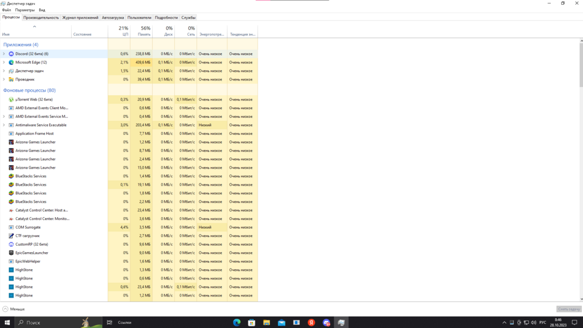The image size is (583, 328).
Task: Show hidden system tray icons
Action: pos(504,322)
